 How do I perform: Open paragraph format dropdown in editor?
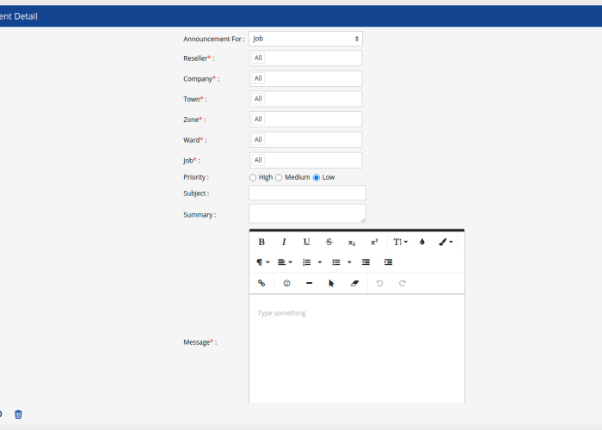point(262,262)
